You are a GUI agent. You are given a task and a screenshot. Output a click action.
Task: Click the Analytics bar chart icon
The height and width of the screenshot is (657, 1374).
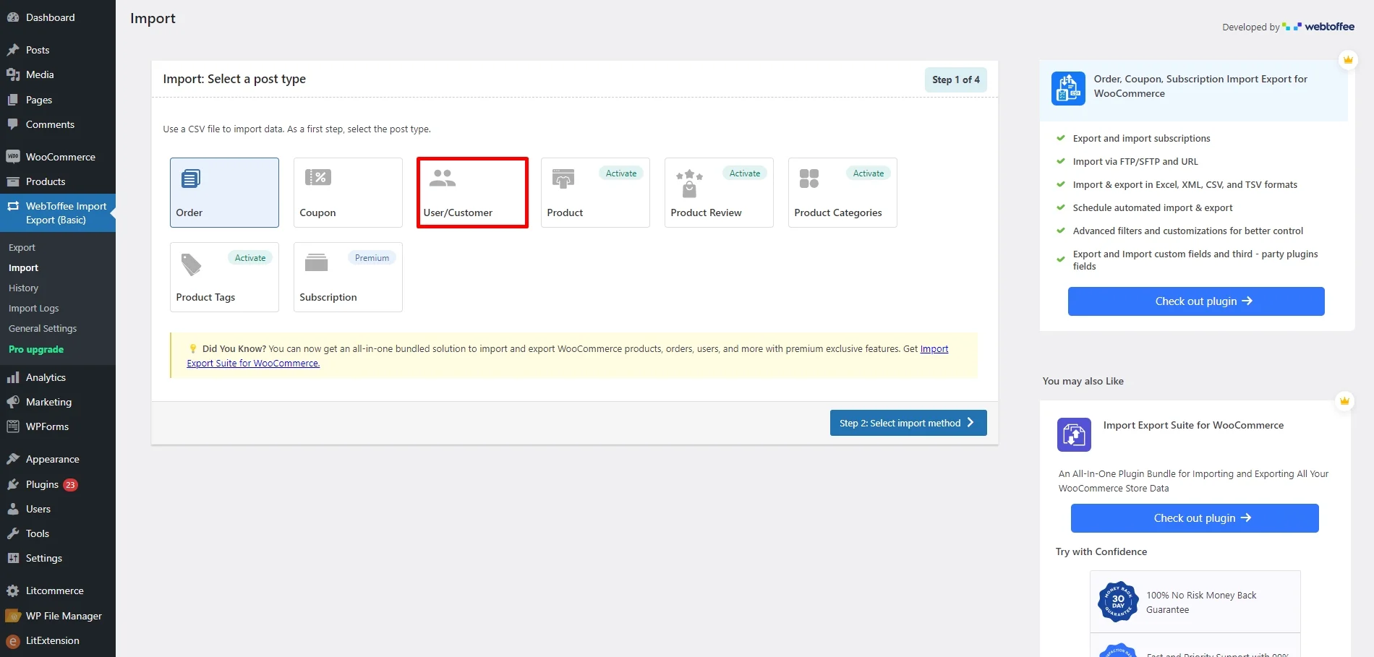13,377
